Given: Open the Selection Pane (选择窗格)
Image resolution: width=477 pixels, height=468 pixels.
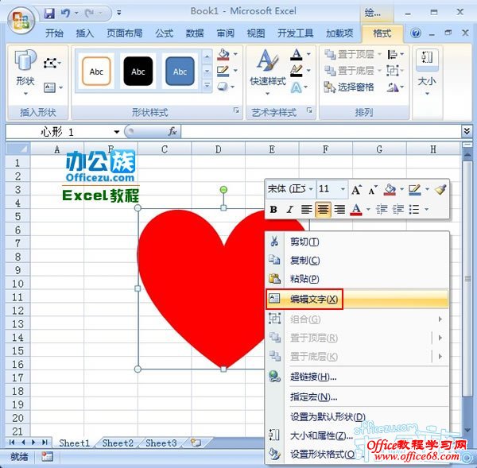Looking at the screenshot, I should point(349,87).
